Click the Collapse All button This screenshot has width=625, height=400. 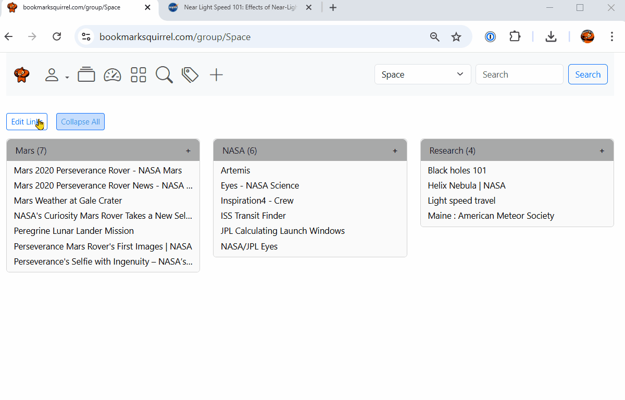(x=80, y=122)
